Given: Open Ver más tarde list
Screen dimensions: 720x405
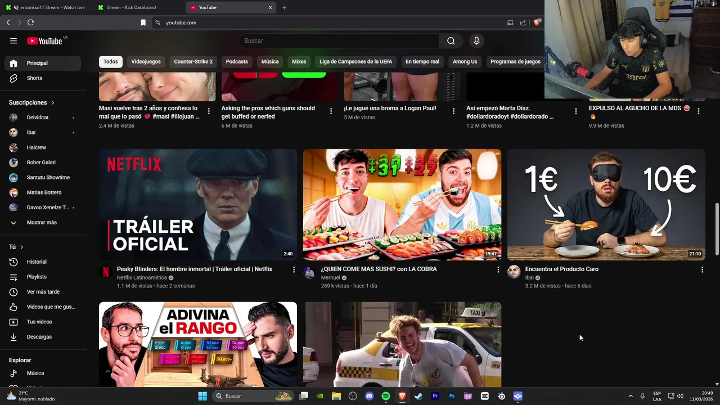Looking at the screenshot, I should coord(43,292).
